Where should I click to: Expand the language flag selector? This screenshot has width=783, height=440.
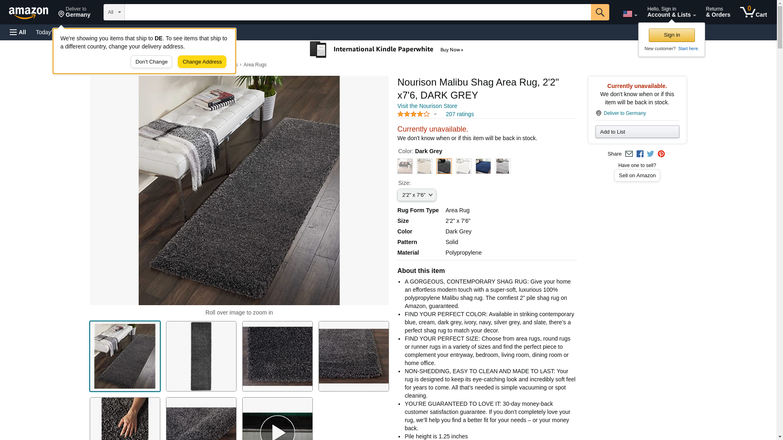coord(630,14)
